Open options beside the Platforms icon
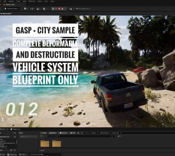This screenshot has width=175, height=156. (73, 9)
